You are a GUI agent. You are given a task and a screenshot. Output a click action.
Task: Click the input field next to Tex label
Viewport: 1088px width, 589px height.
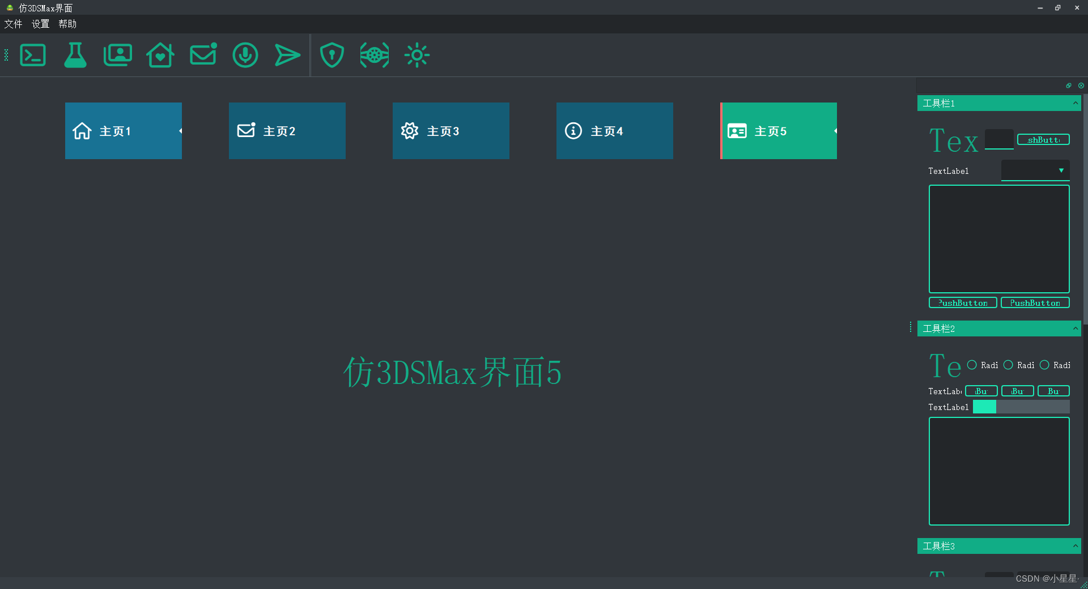999,139
